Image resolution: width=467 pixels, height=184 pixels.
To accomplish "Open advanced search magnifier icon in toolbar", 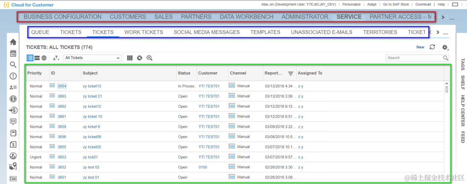I will [x=150, y=58].
